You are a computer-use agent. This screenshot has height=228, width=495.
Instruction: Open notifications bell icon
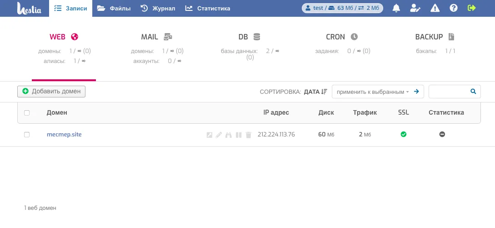[x=396, y=8]
